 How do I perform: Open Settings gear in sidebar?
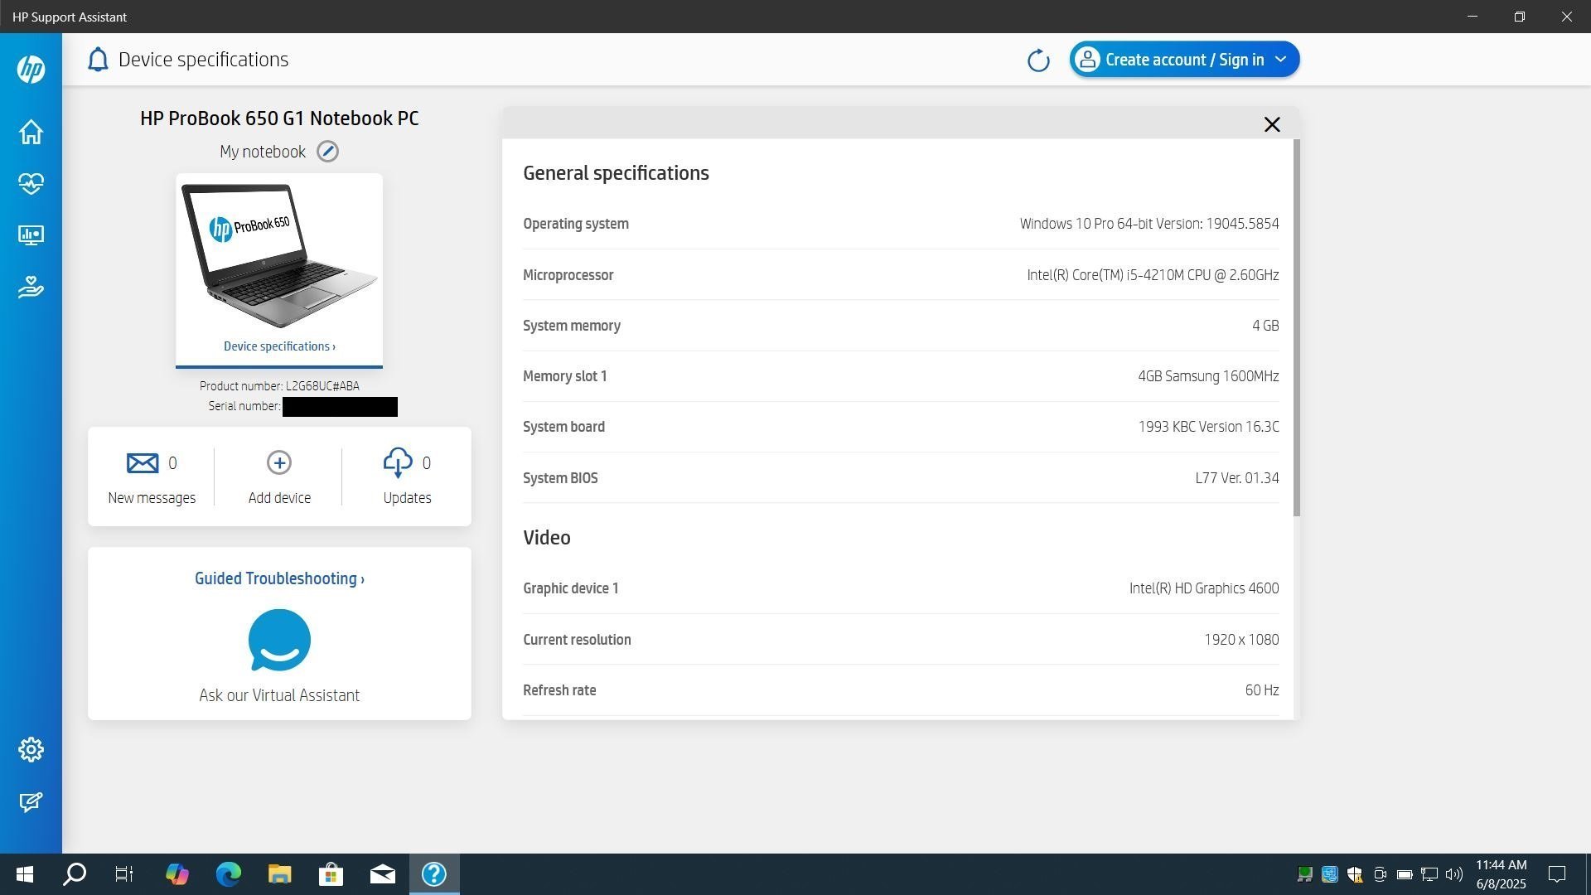[31, 749]
